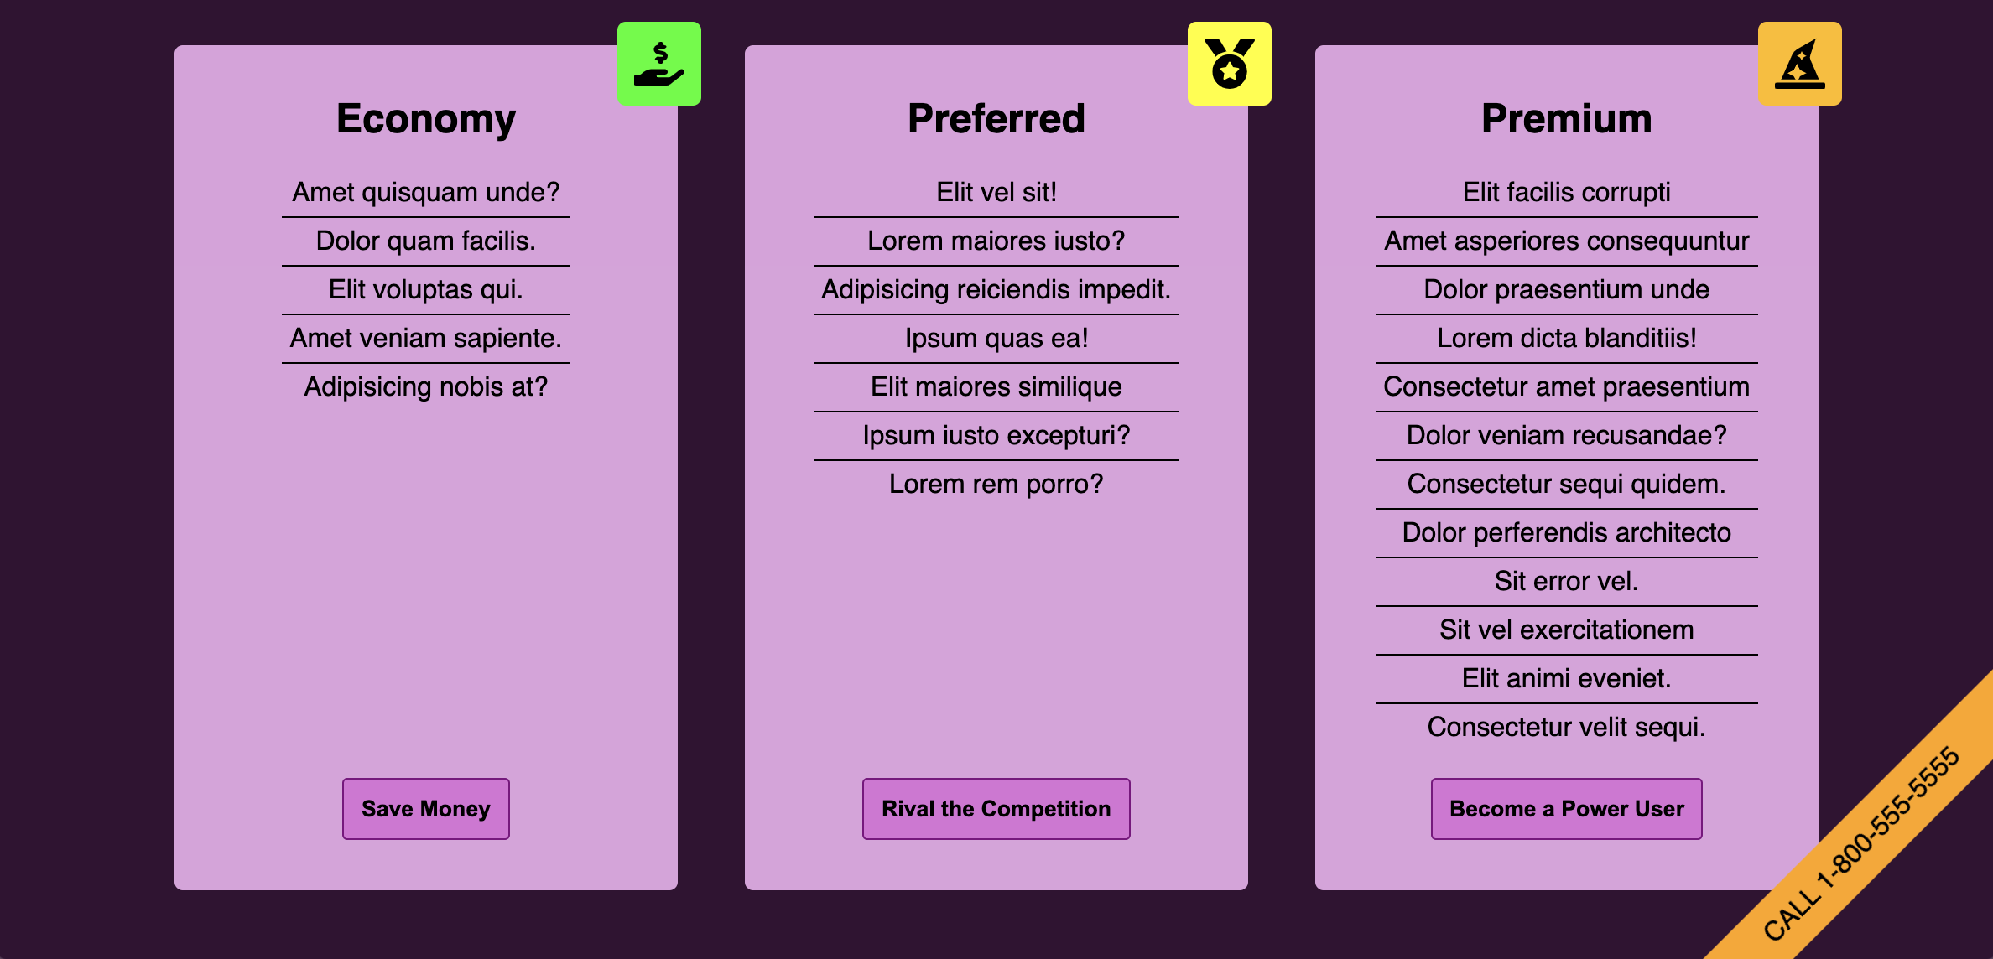Select the Premium plan heading
Image resolution: width=1993 pixels, height=959 pixels.
(x=1567, y=118)
